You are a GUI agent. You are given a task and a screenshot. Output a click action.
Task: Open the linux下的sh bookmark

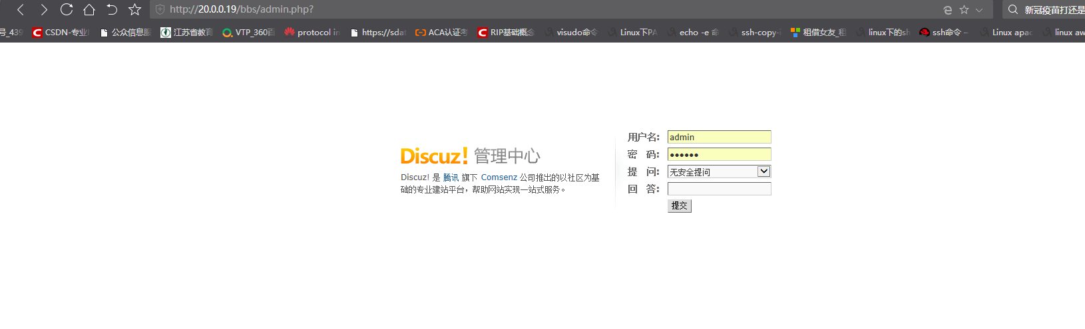point(883,32)
